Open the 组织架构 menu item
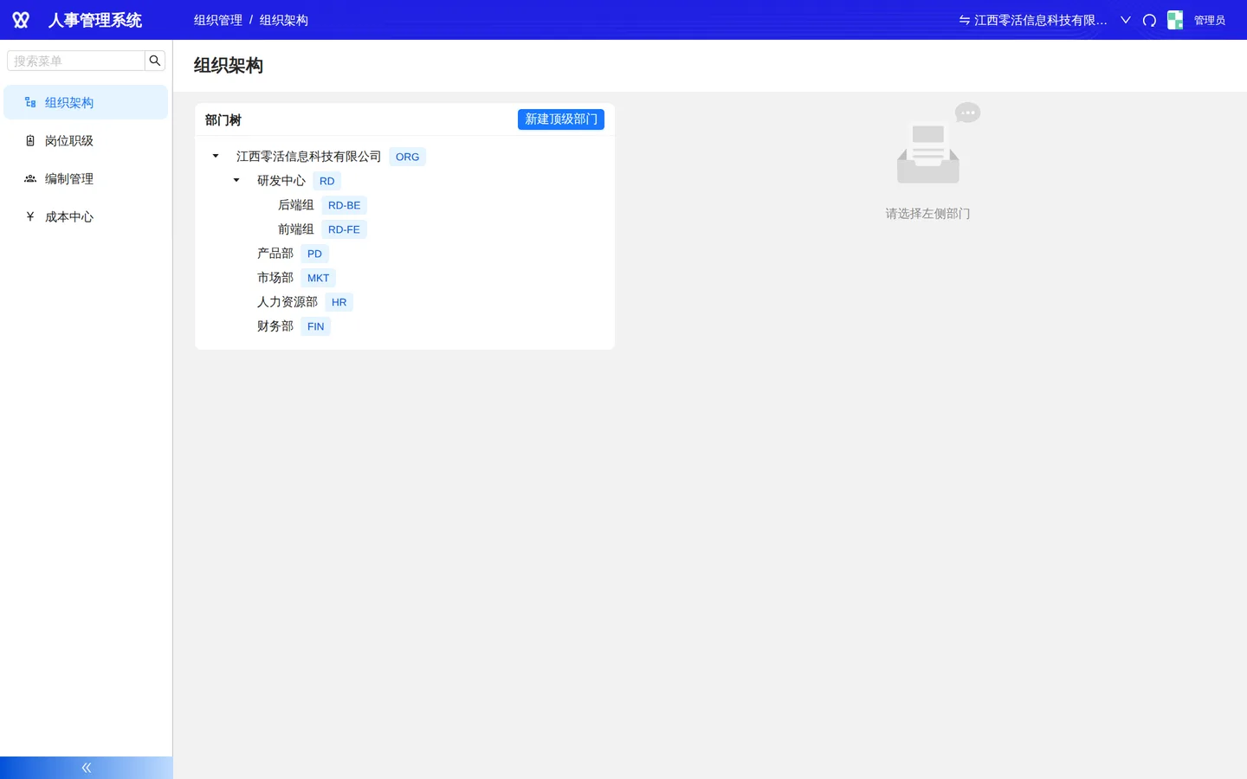This screenshot has height=779, width=1247. [x=86, y=102]
